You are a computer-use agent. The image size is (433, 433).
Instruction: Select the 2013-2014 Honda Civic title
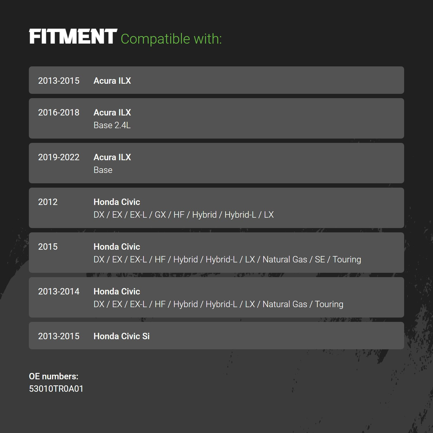(x=117, y=291)
